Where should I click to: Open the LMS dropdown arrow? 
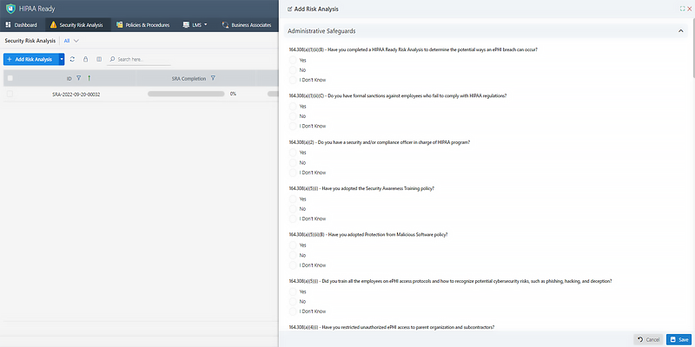[x=206, y=25]
